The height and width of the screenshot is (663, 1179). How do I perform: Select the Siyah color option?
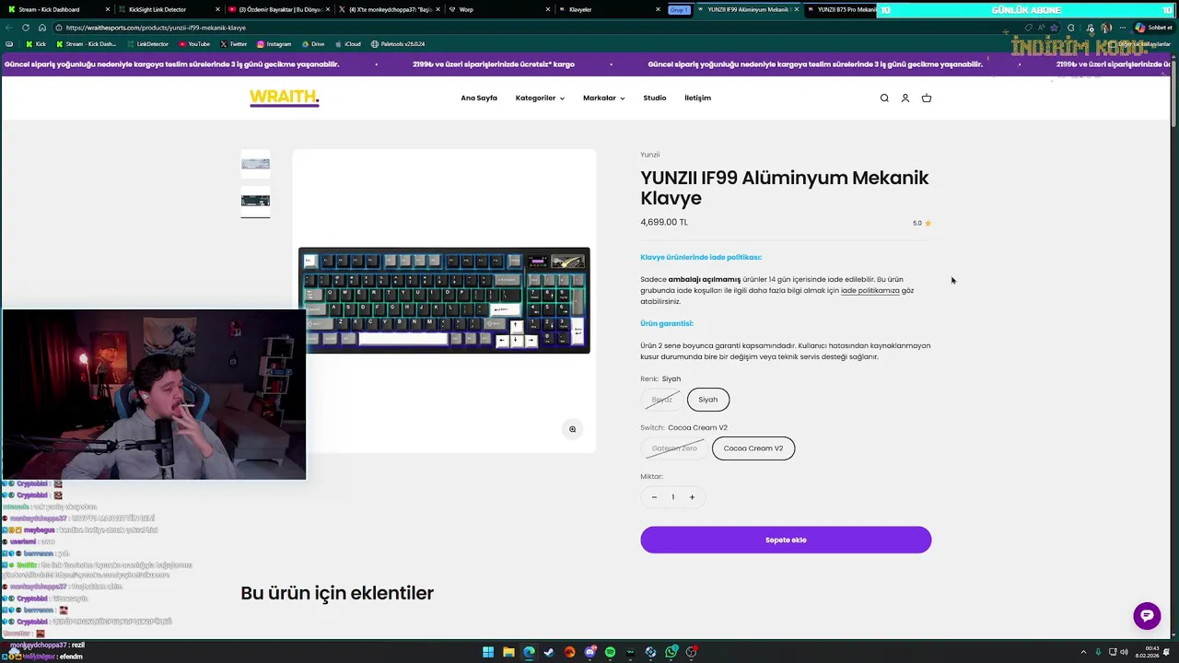[707, 400]
